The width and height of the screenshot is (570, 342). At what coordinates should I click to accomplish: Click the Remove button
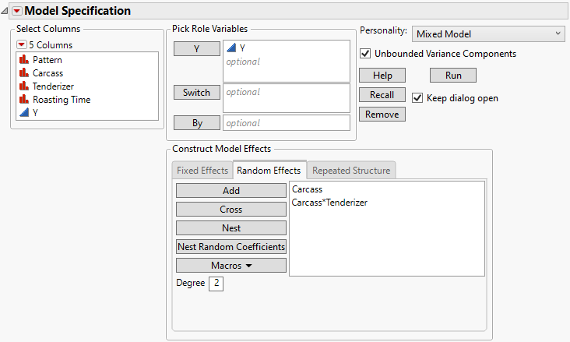382,115
